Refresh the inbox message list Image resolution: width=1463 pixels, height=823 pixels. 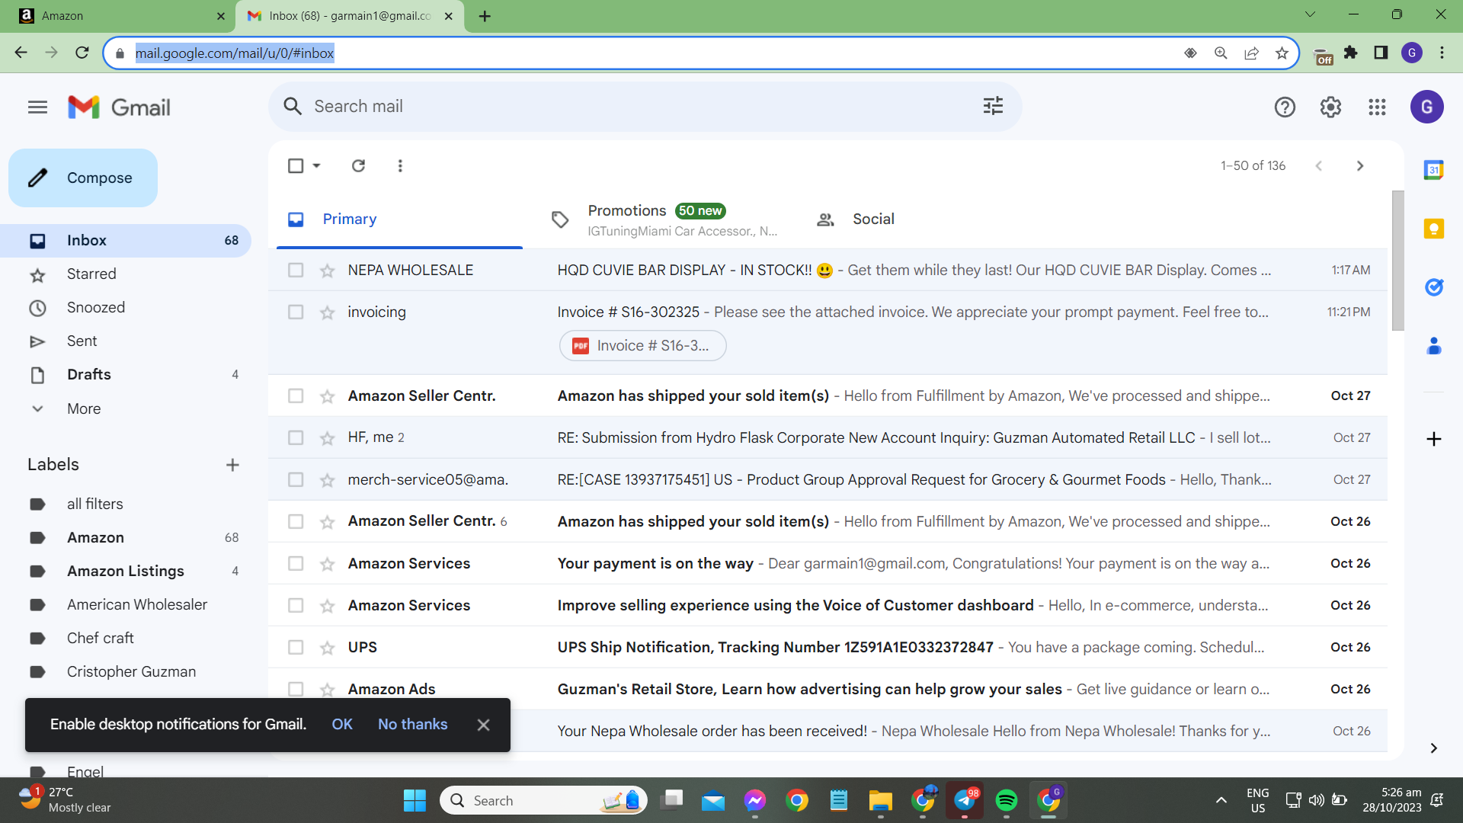(358, 165)
